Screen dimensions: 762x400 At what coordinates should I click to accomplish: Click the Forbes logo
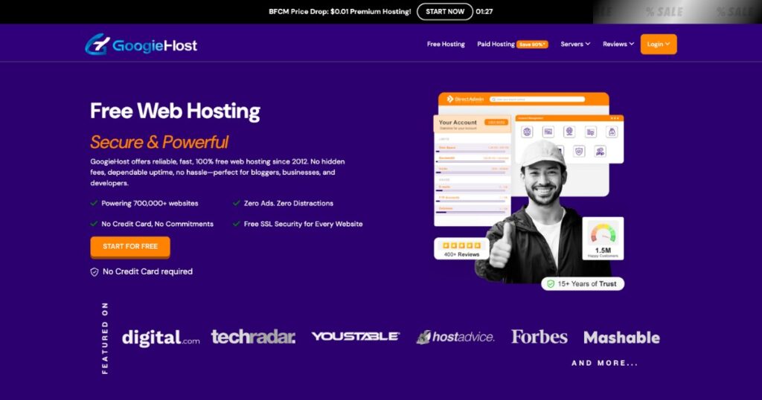[x=539, y=337]
